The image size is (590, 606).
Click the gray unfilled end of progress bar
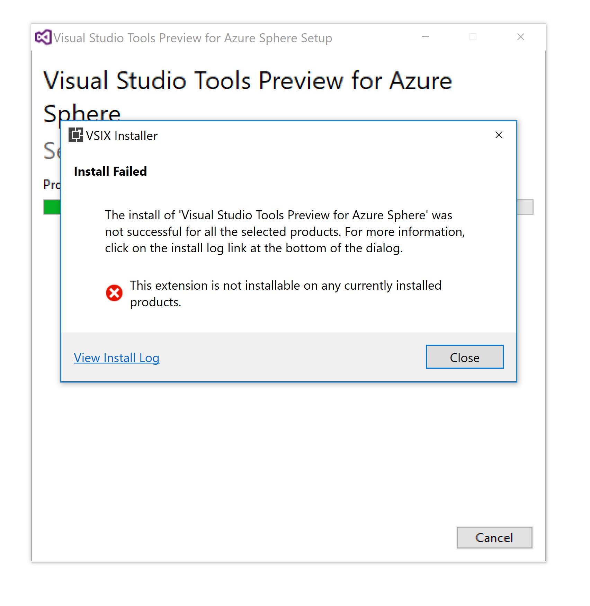(525, 207)
